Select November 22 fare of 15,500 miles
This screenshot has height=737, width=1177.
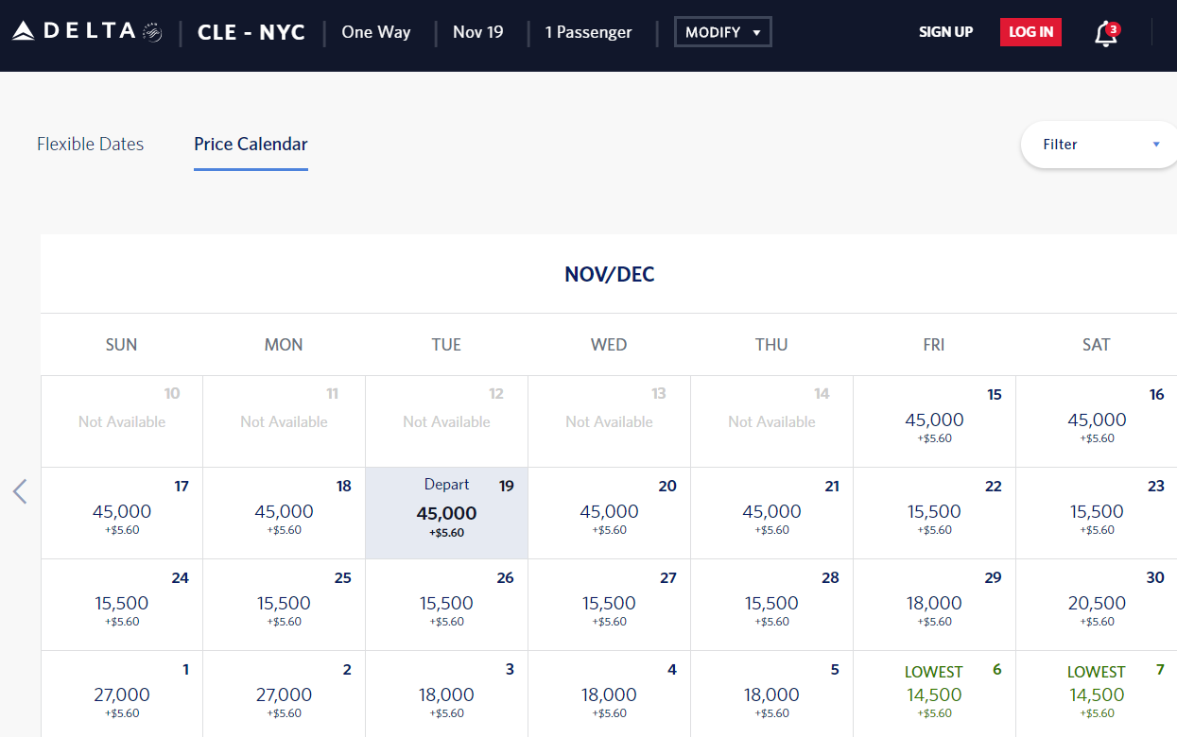[934, 513]
